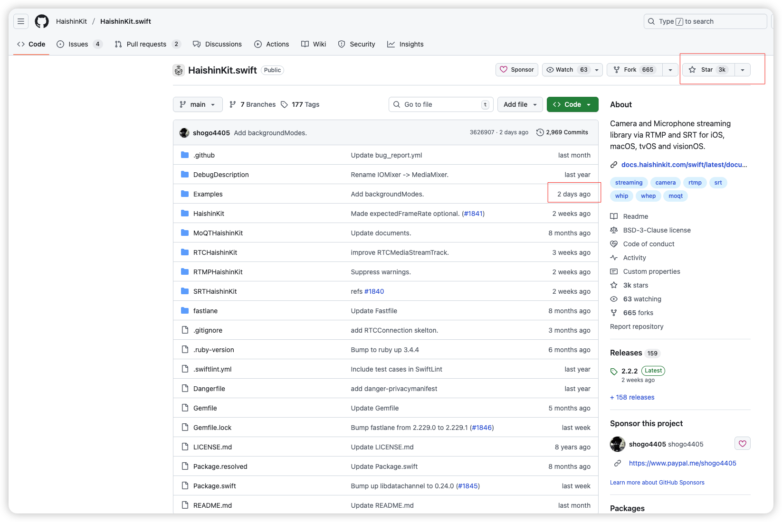Click the Custom properties note icon
This screenshot has height=522, width=782.
614,271
